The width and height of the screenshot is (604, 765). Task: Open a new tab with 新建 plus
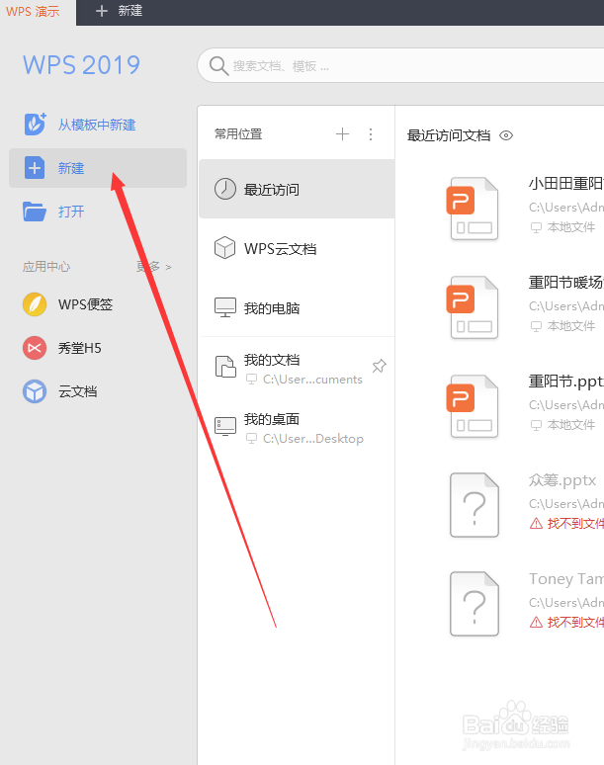pyautogui.click(x=119, y=11)
